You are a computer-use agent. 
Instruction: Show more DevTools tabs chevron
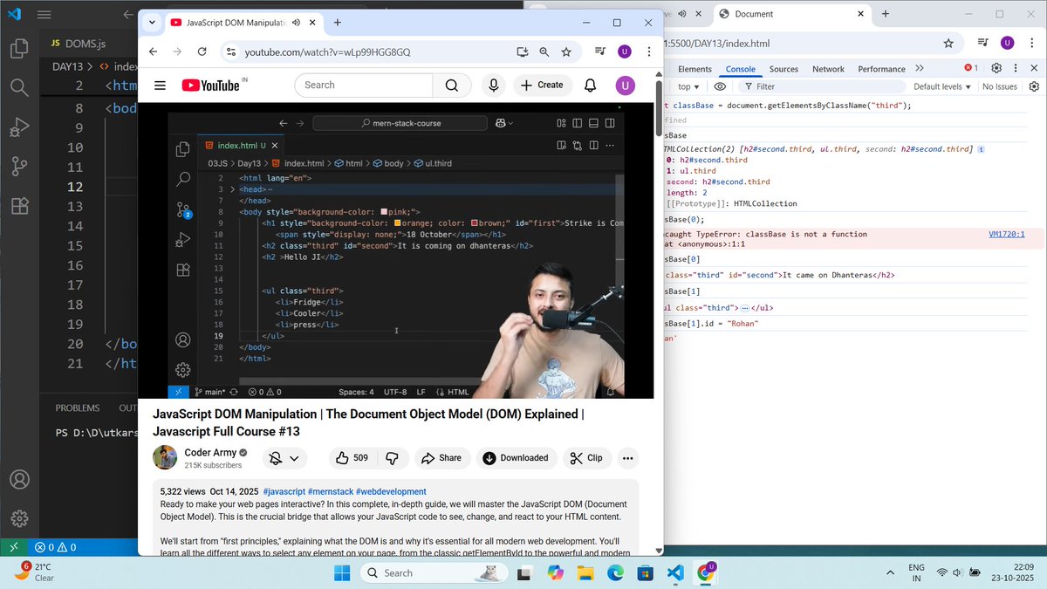[920, 68]
